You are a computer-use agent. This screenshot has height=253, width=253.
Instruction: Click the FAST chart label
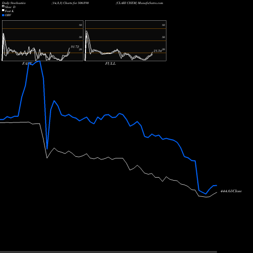tap(27, 64)
